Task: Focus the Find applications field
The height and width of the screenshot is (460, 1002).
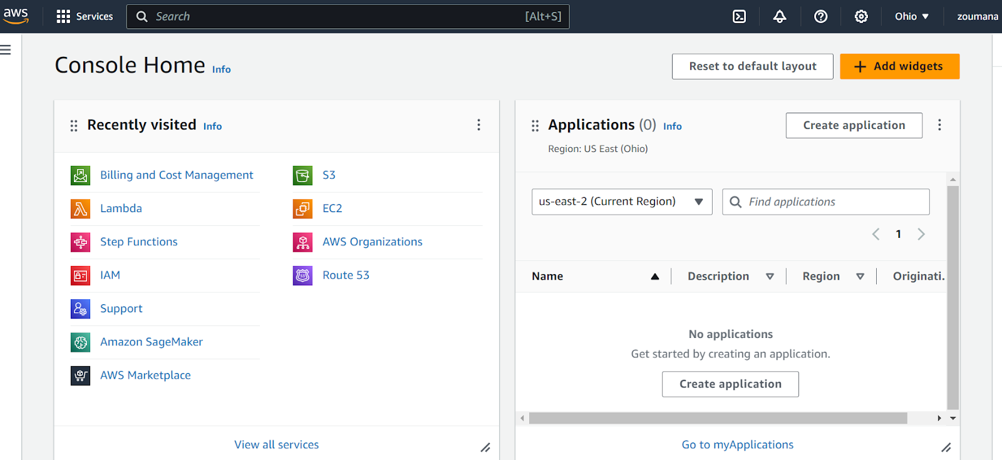Action: tap(825, 202)
